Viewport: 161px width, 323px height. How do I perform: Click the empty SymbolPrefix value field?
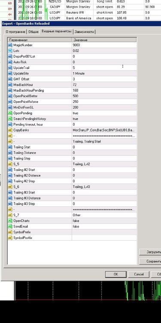104,232
